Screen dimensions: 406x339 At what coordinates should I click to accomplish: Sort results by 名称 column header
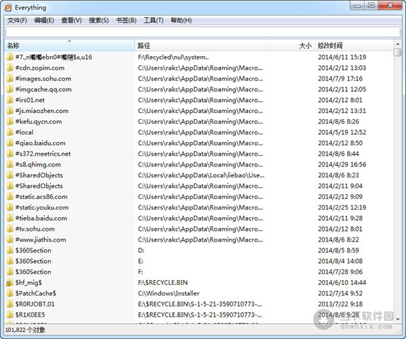[68, 46]
